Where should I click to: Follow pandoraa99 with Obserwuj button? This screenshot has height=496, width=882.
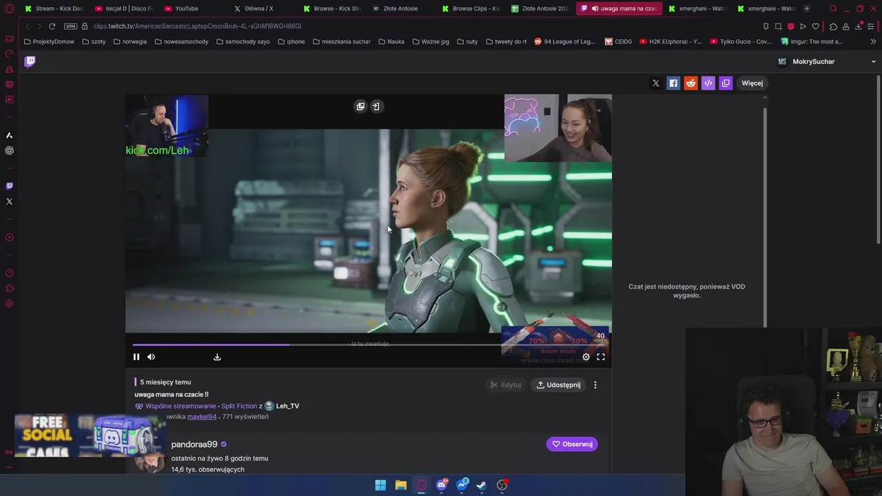[x=572, y=444]
